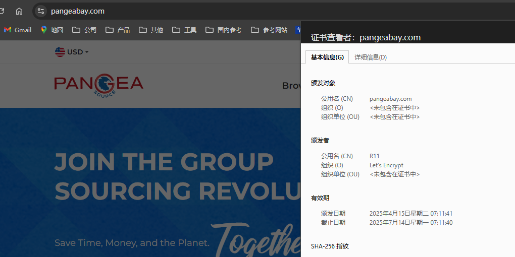Click the JOIN THE GROUP headline text
Viewport: 515px width, 257px height.
pos(164,162)
